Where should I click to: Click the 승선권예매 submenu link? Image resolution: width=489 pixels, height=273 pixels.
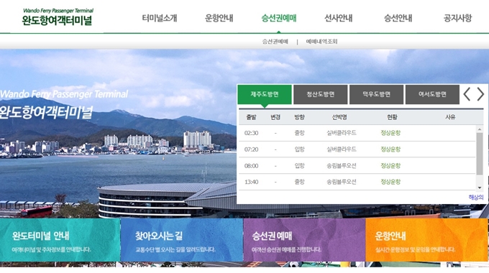275,42
